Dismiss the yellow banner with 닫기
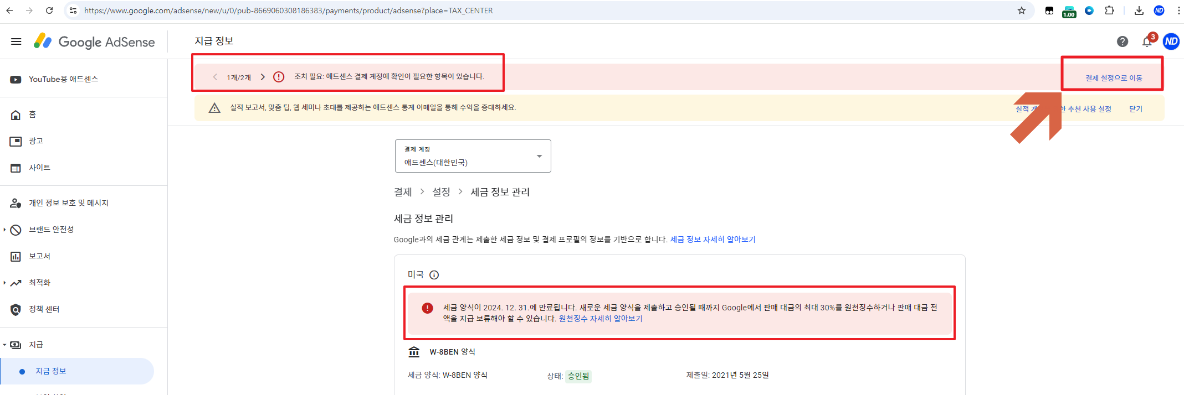 pos(1136,109)
